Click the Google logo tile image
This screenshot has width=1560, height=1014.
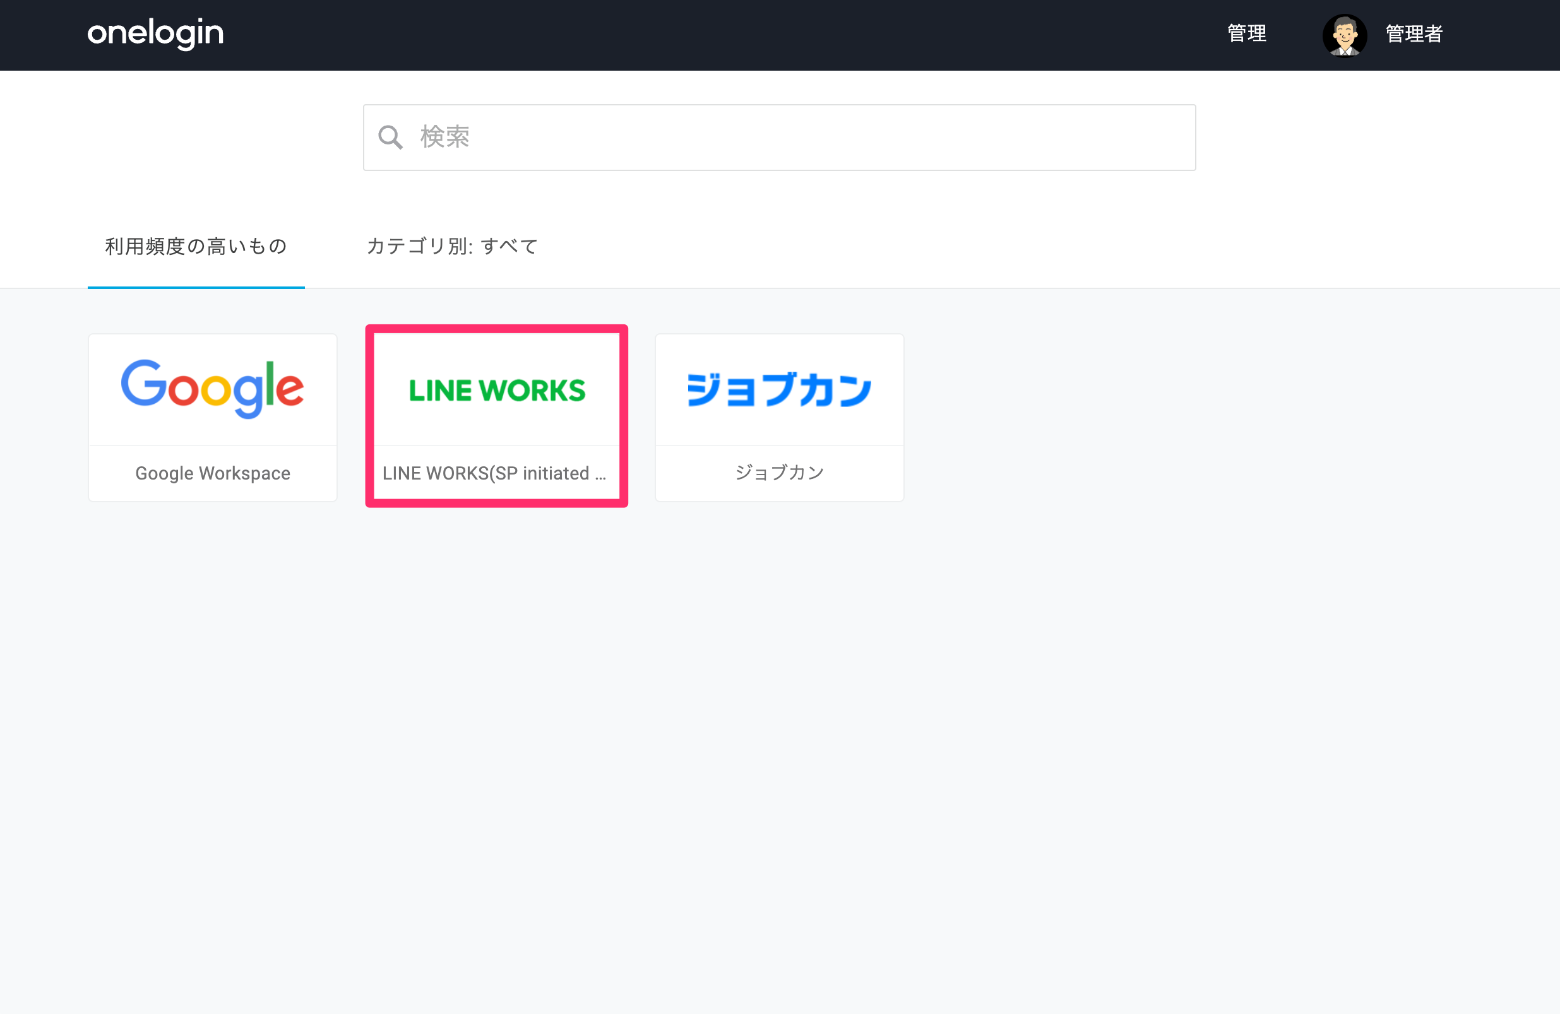click(x=212, y=389)
